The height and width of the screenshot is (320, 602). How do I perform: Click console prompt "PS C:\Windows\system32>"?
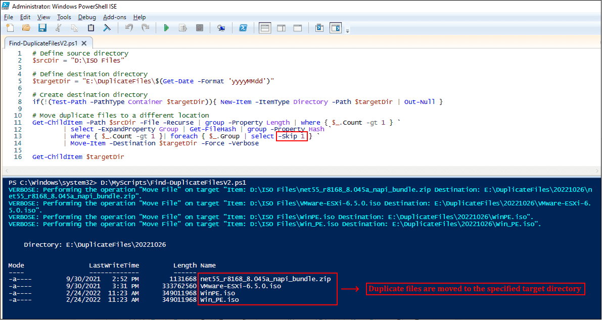53,183
